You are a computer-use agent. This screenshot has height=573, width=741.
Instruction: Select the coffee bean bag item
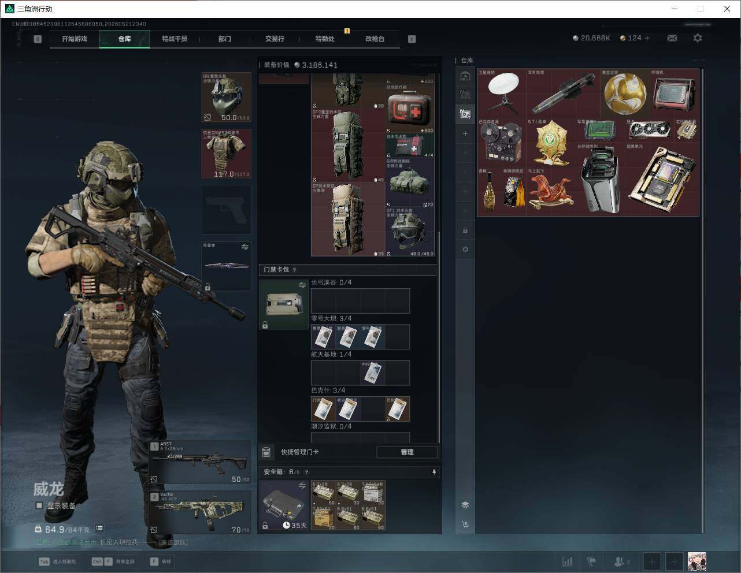click(514, 191)
